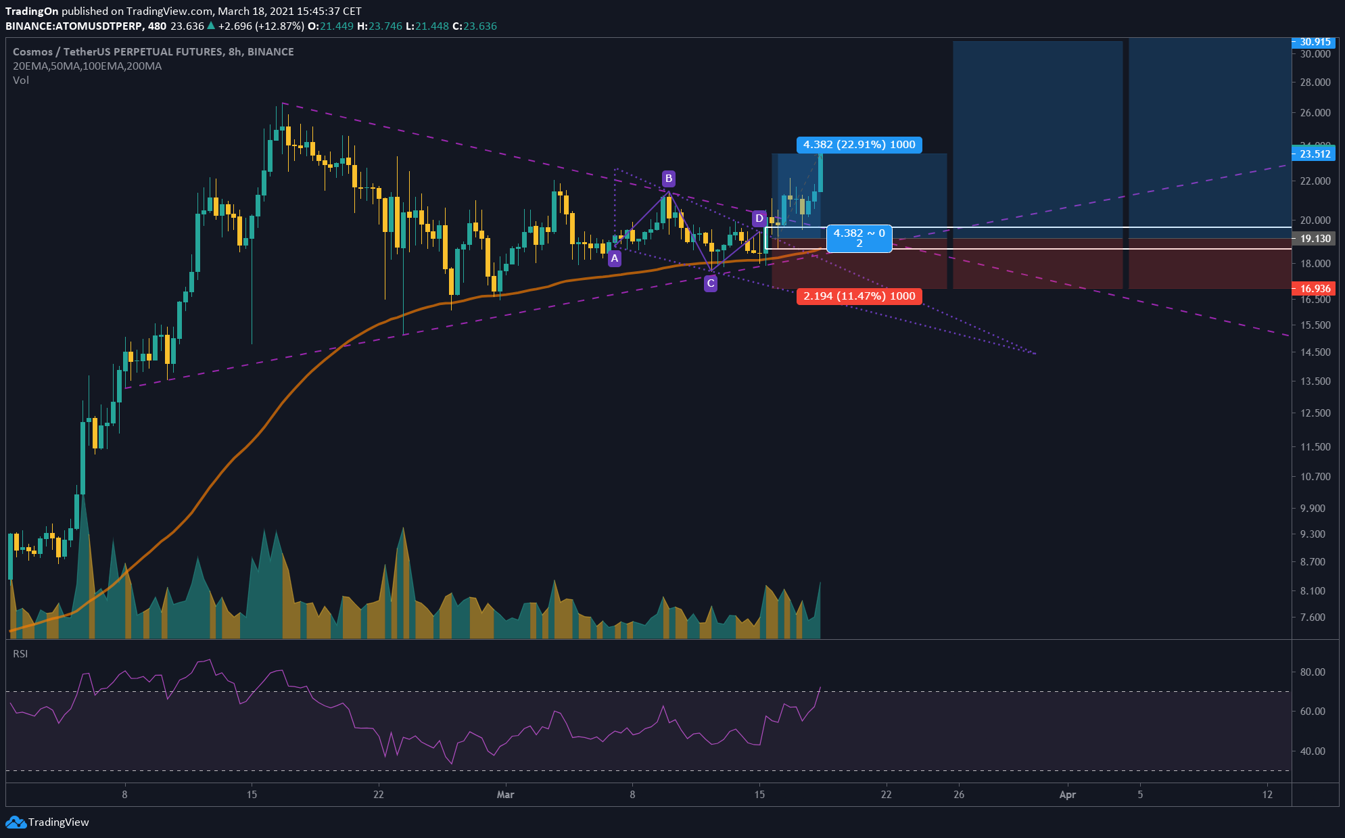1345x838 pixels.
Task: Click the TradingView logo icon
Action: pos(15,822)
